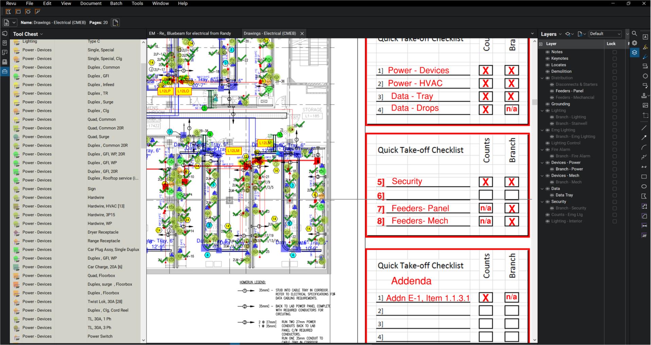
Task: Select the Stamp tool
Action: pyautogui.click(x=644, y=96)
